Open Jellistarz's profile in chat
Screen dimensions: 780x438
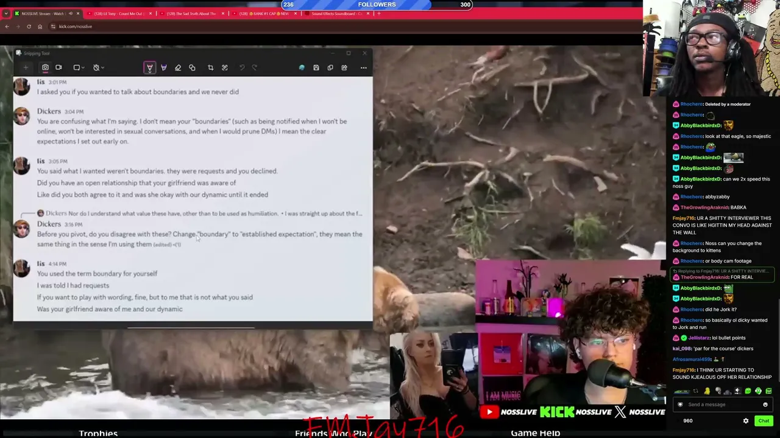coord(698,338)
